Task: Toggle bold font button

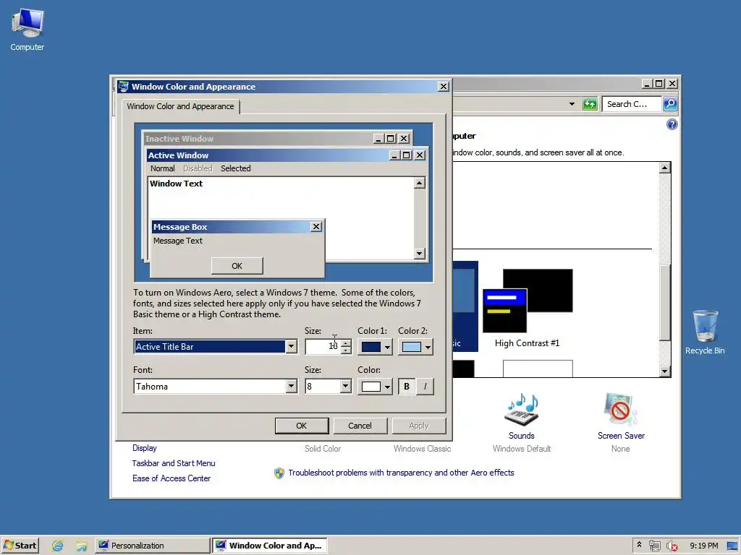Action: [407, 387]
